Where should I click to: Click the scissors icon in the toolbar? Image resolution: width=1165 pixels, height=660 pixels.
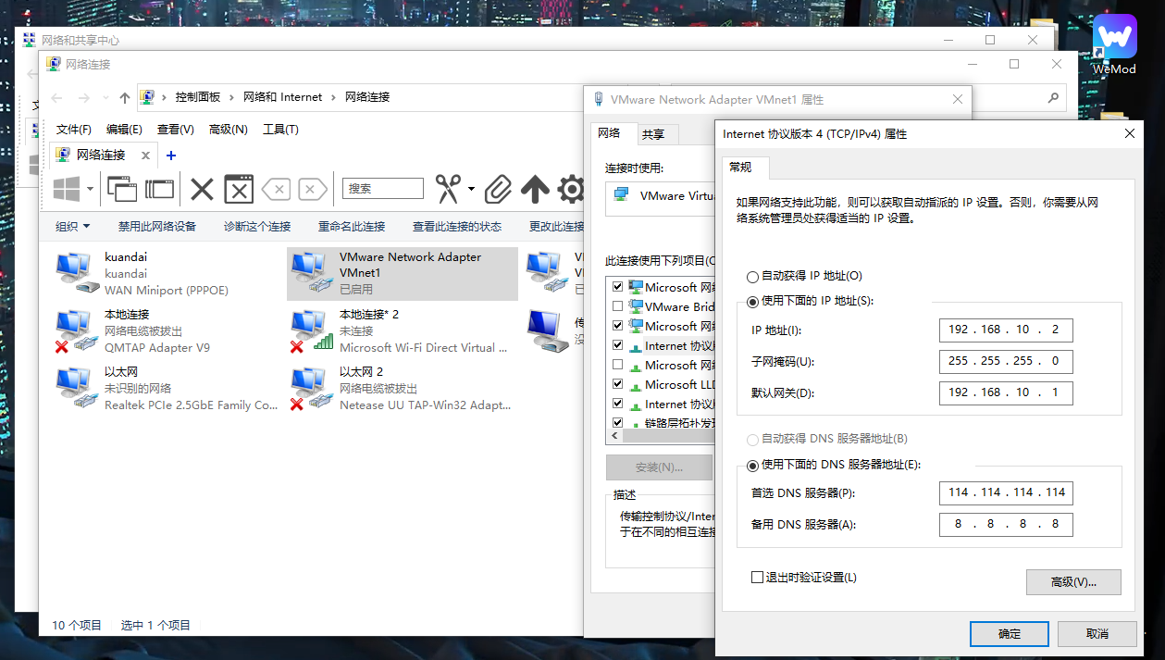(449, 189)
